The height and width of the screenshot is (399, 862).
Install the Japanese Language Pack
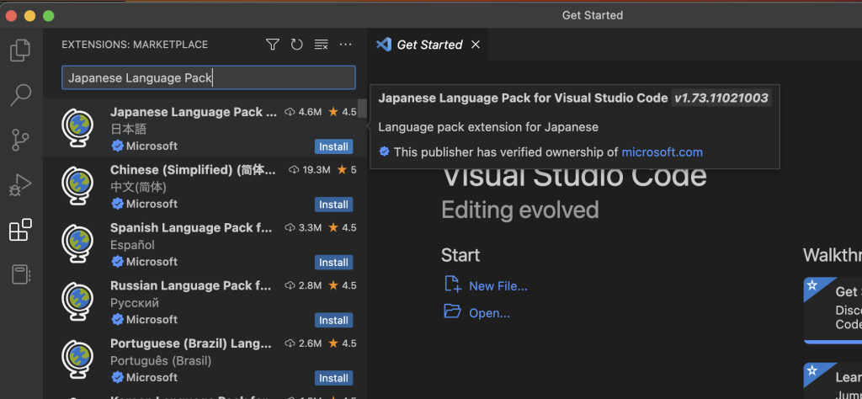coord(333,146)
